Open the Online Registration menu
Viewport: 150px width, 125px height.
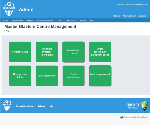[45, 20]
